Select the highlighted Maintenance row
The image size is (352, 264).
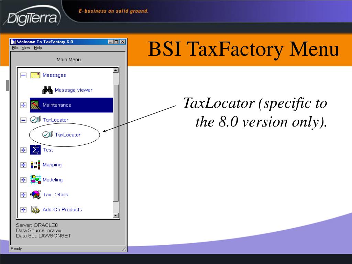(71, 105)
